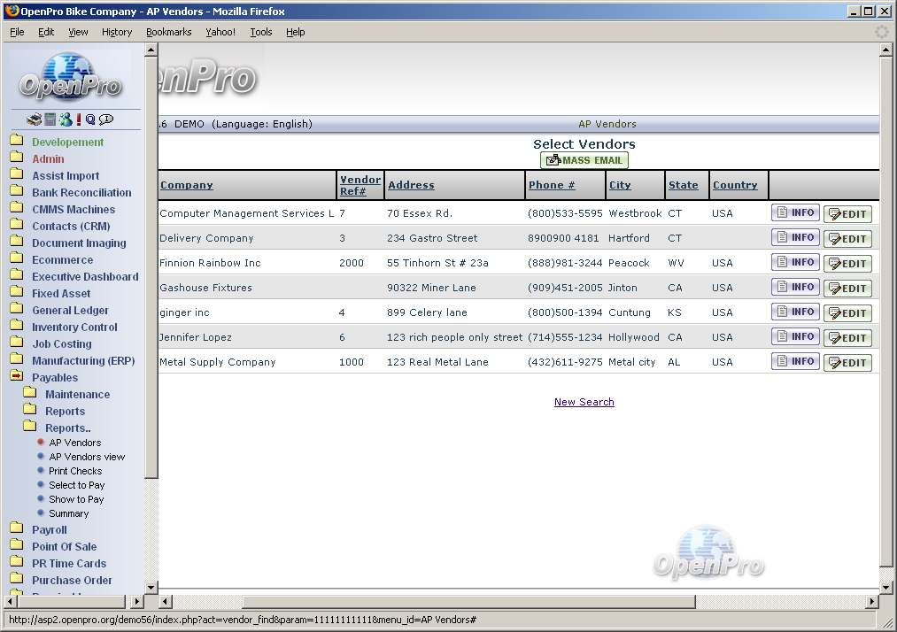Click the speech bubble info icon
897x632 pixels.
(106, 119)
